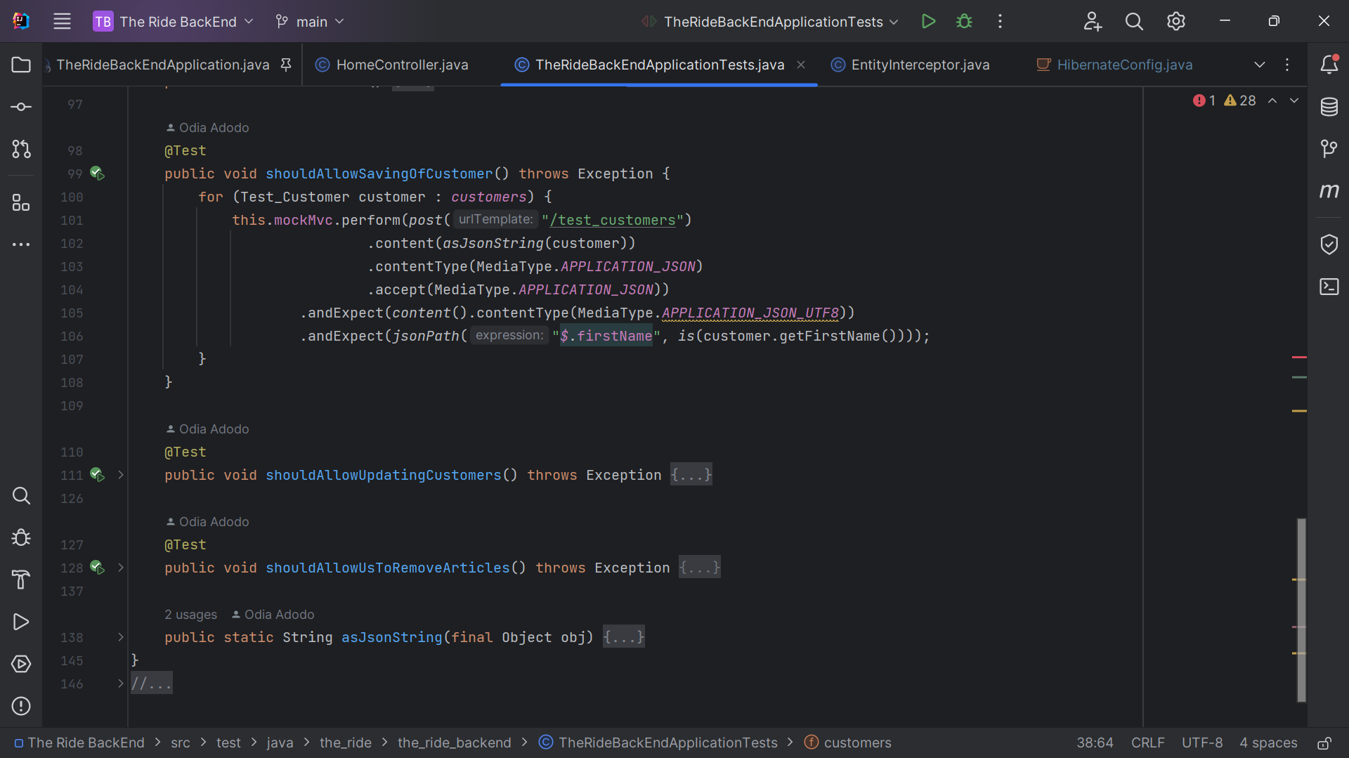Change UTF-8 encoding in status bar
This screenshot has height=758, width=1349.
pos(1201,743)
